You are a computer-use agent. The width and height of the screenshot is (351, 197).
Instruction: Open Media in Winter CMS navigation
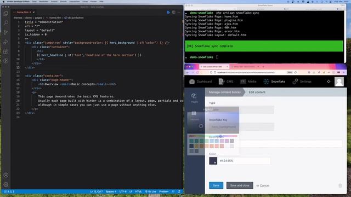click(248, 82)
